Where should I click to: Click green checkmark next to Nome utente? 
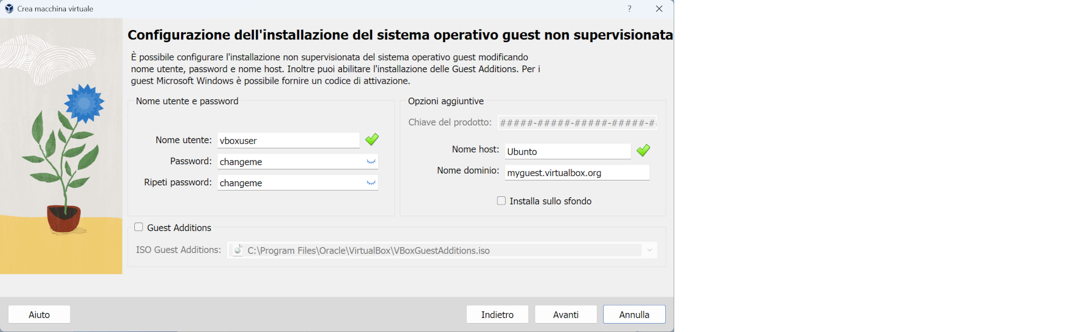372,139
